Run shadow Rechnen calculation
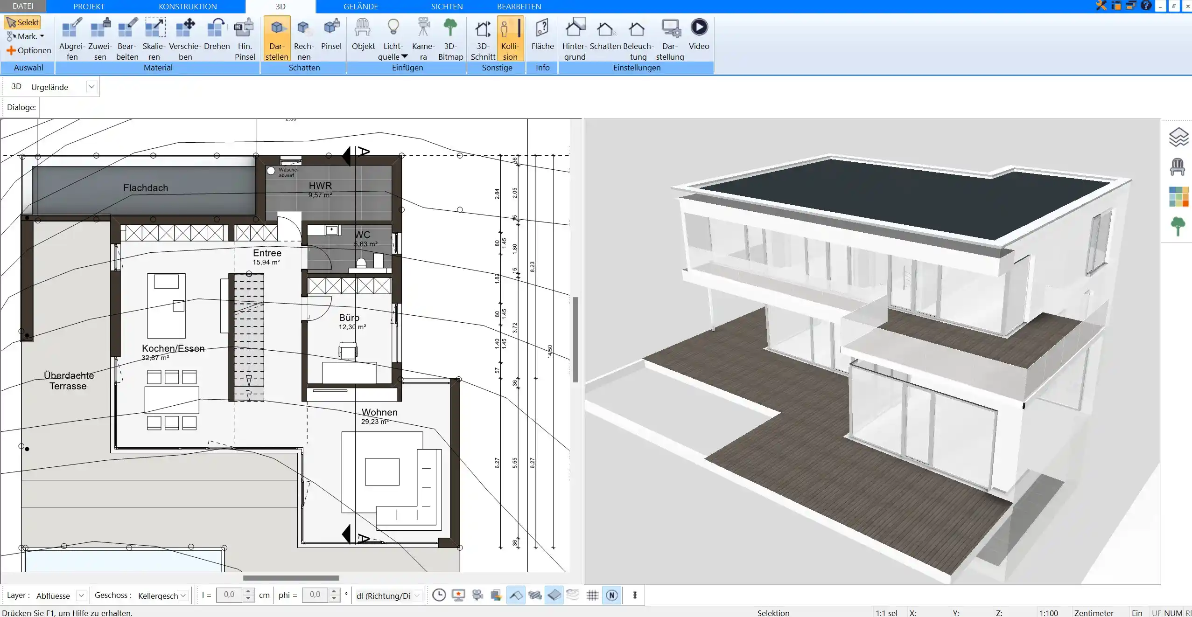This screenshot has height=617, width=1192. (304, 39)
